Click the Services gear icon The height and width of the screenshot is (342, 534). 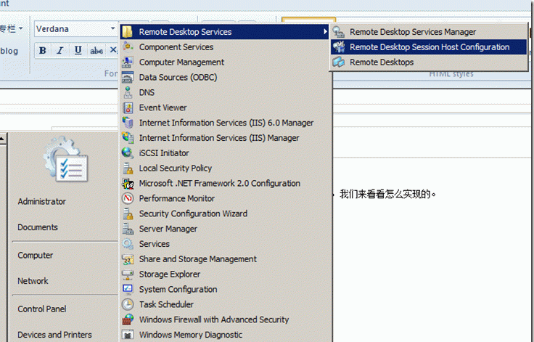point(128,244)
